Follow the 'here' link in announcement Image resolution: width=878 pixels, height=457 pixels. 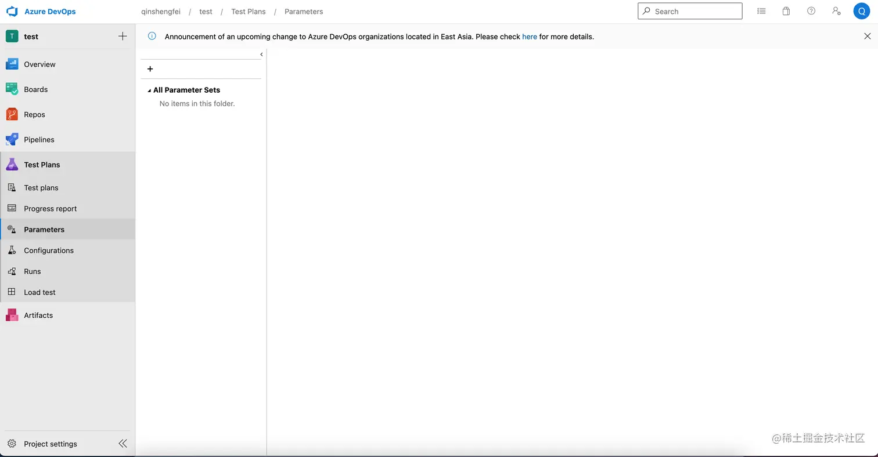point(530,37)
